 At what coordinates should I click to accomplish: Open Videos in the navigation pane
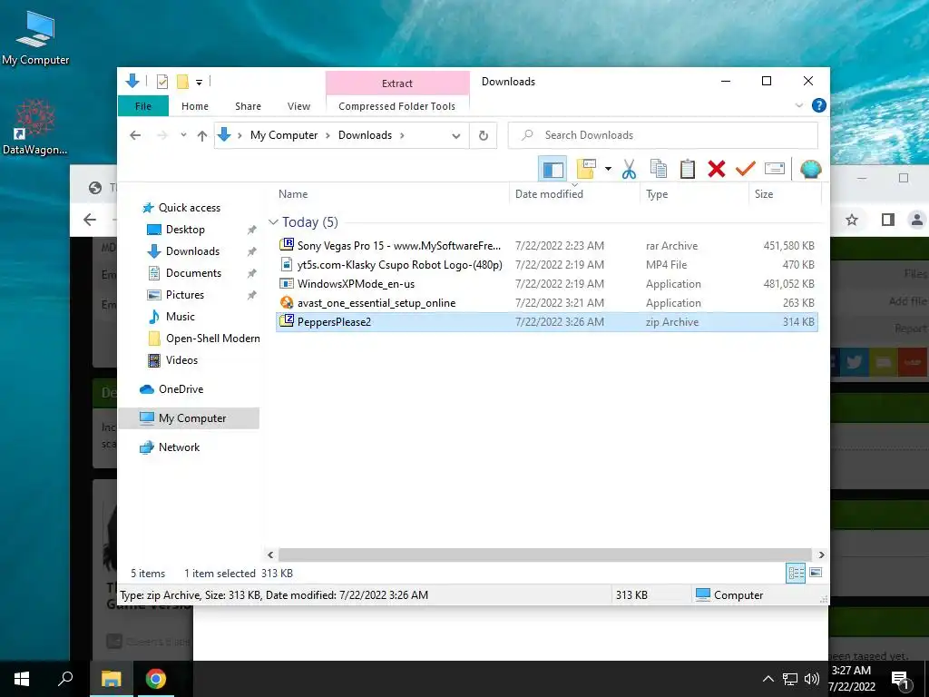click(181, 360)
